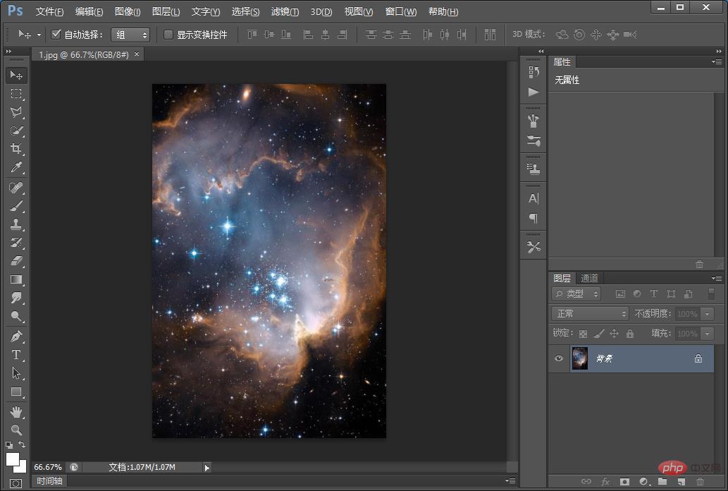Expand the status bar info arrow
728x491 pixels.
pyautogui.click(x=207, y=468)
